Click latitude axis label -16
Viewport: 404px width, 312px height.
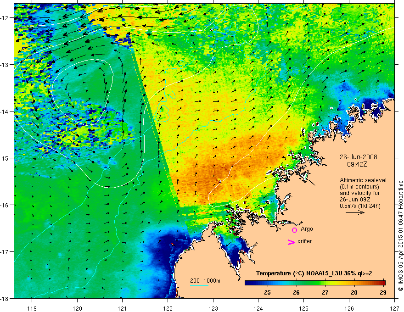(5, 205)
